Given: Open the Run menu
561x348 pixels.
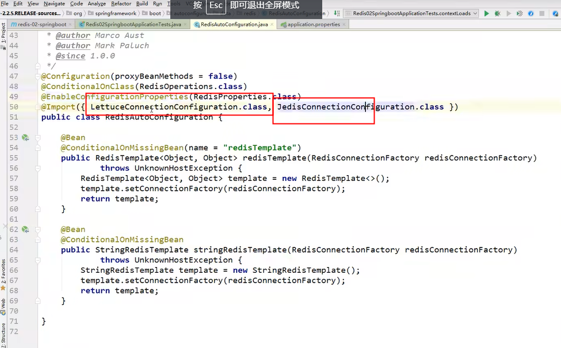Looking at the screenshot, I should click(157, 3).
